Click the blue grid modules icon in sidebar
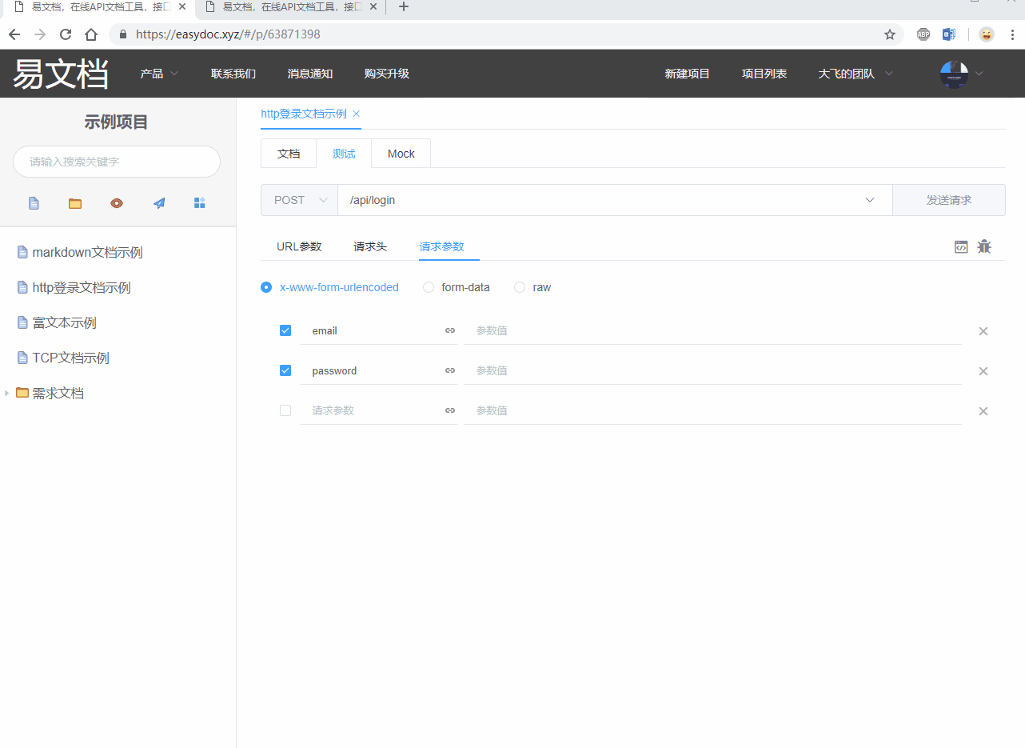The image size is (1025, 748). (x=200, y=203)
